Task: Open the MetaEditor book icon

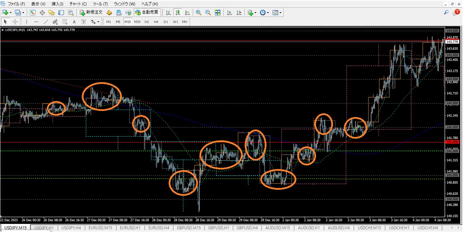Action: coord(109,13)
